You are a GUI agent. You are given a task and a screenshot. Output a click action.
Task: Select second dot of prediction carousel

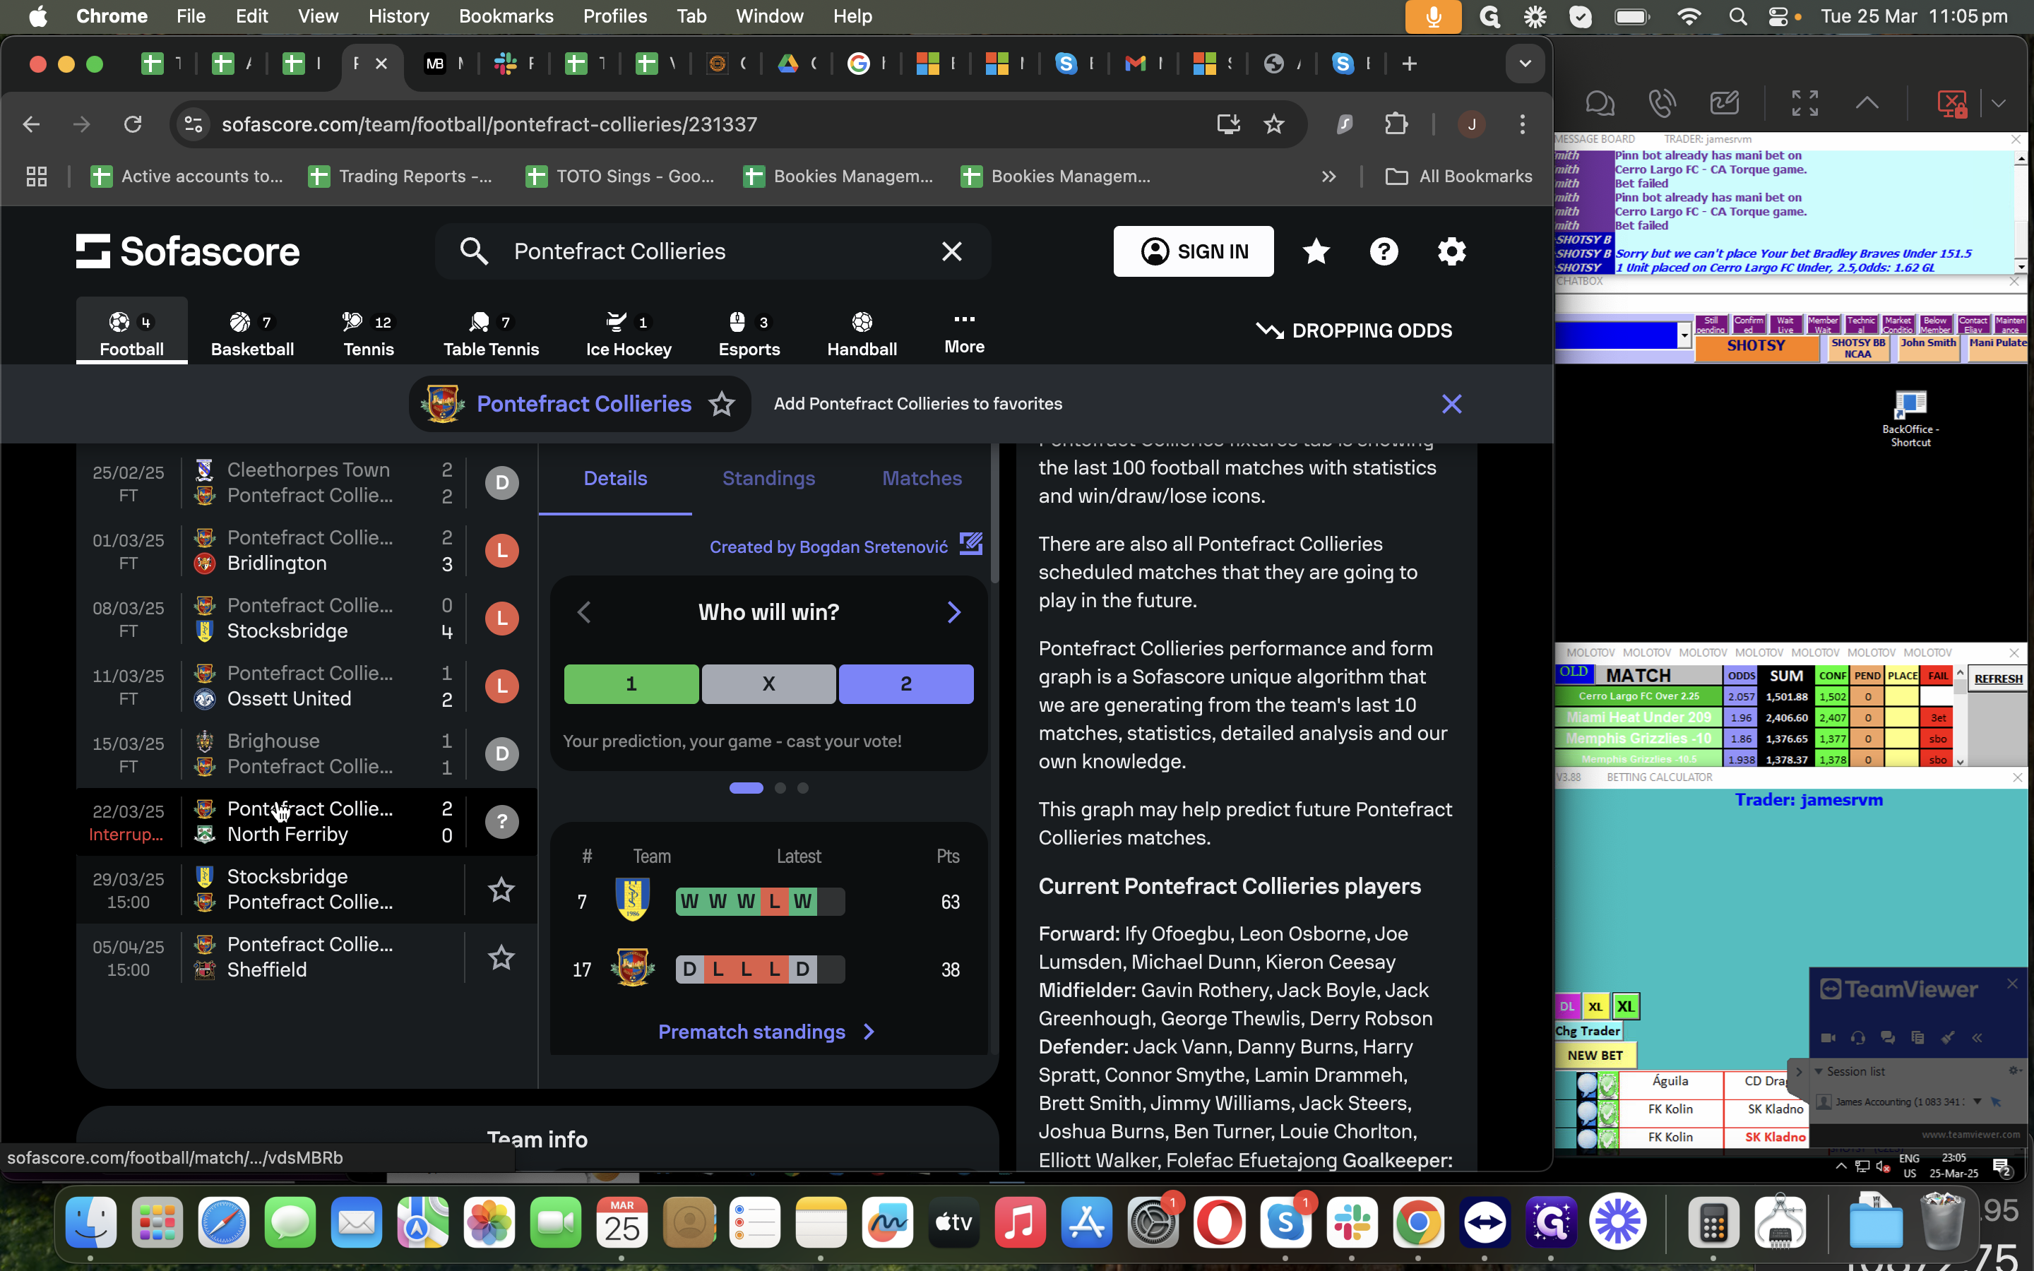coord(780,787)
